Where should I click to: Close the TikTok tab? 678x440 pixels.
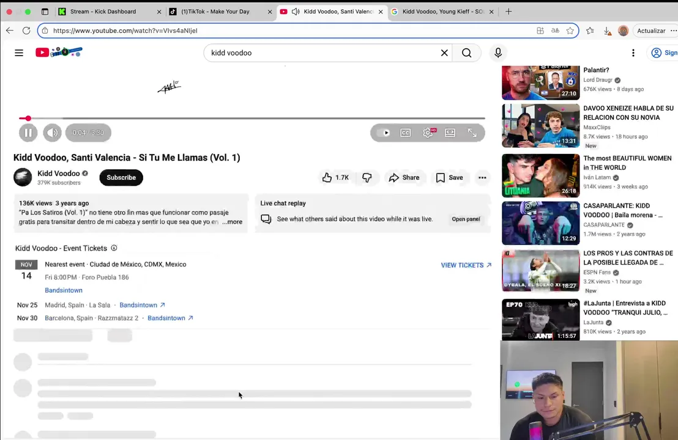270,12
